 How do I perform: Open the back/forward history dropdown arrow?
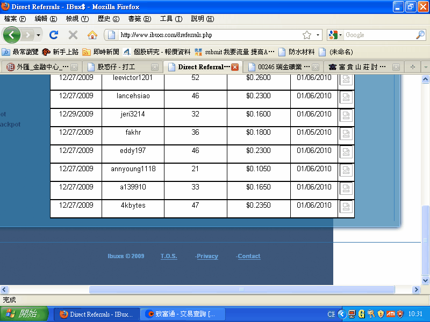pos(38,35)
